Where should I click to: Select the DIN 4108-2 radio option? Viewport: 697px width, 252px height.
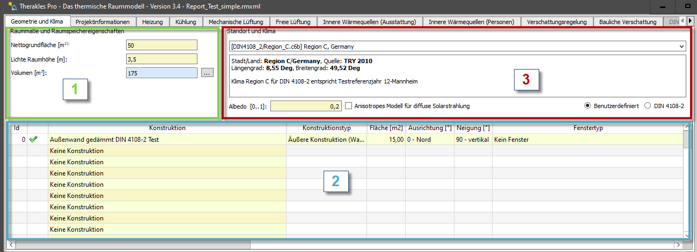coord(648,106)
